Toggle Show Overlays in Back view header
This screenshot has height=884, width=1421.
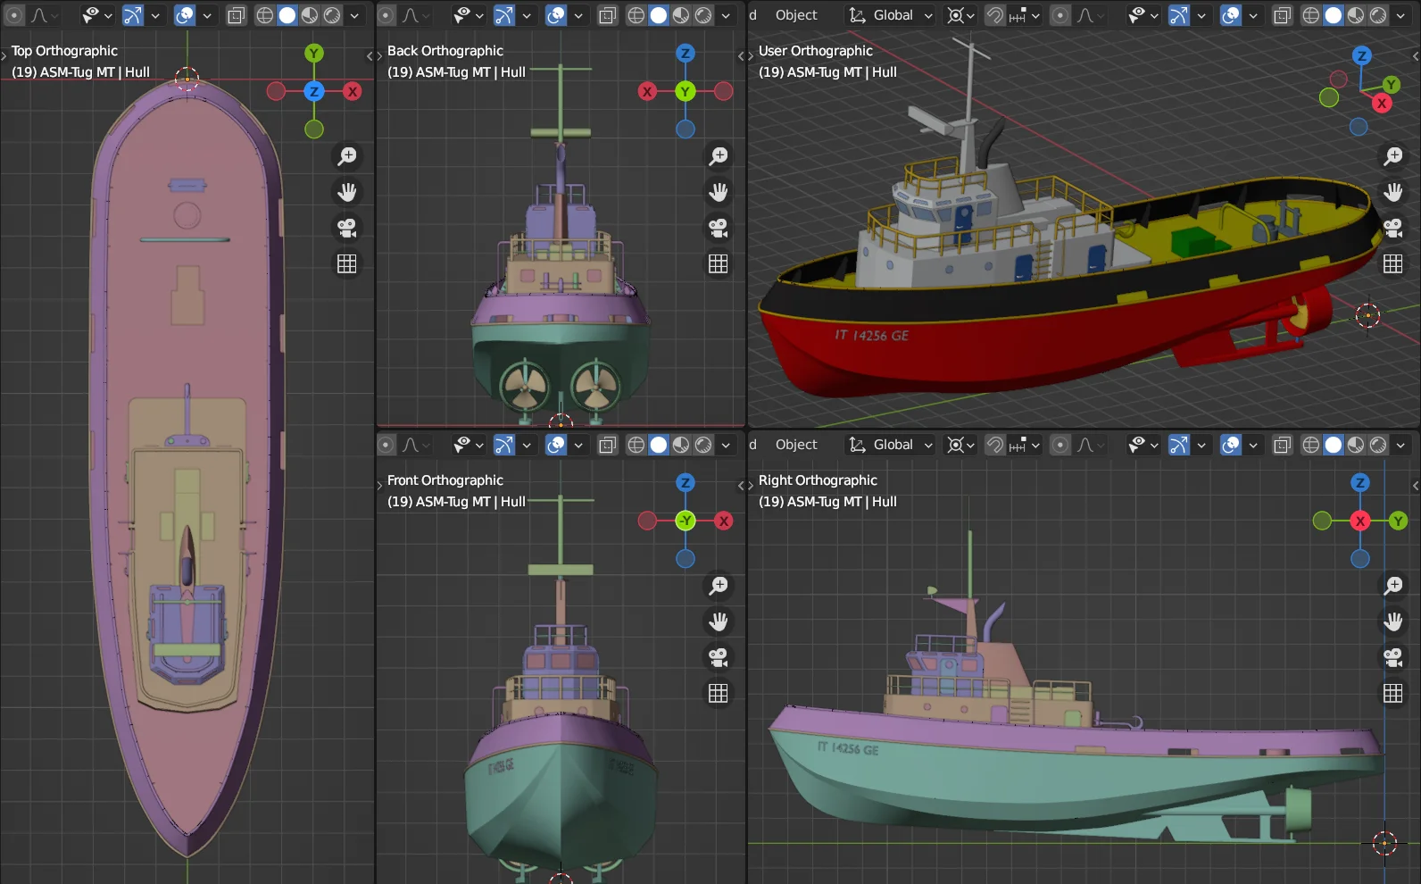(556, 15)
